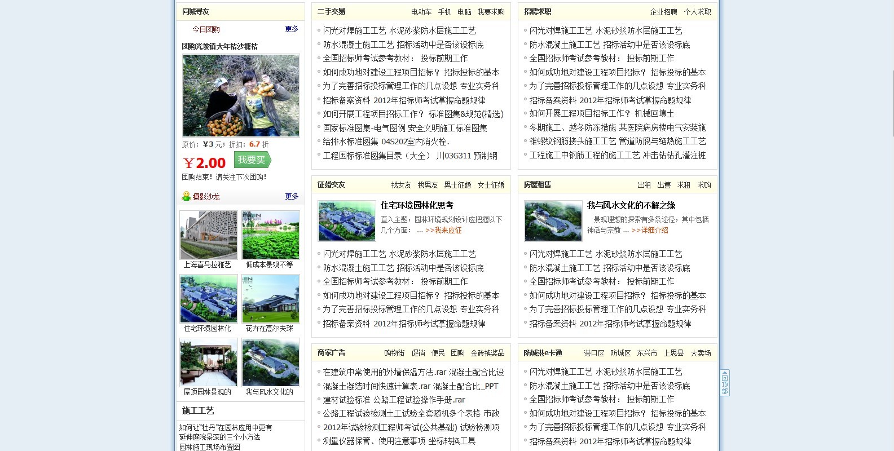The width and height of the screenshot is (894, 451).
Task: Open the 今日团购 tab label
Action: [x=206, y=29]
